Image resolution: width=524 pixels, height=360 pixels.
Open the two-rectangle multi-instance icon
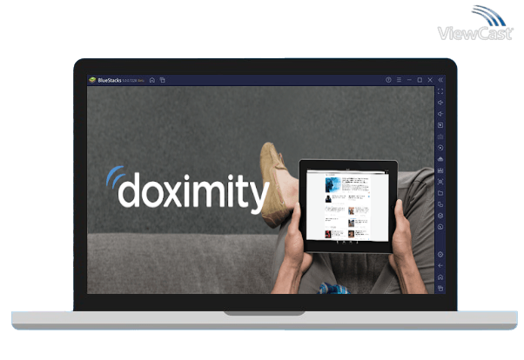440,204
